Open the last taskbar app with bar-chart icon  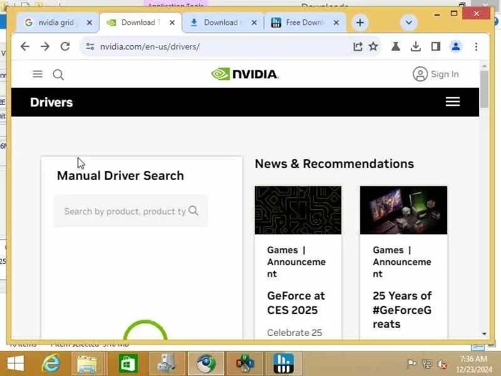284,363
